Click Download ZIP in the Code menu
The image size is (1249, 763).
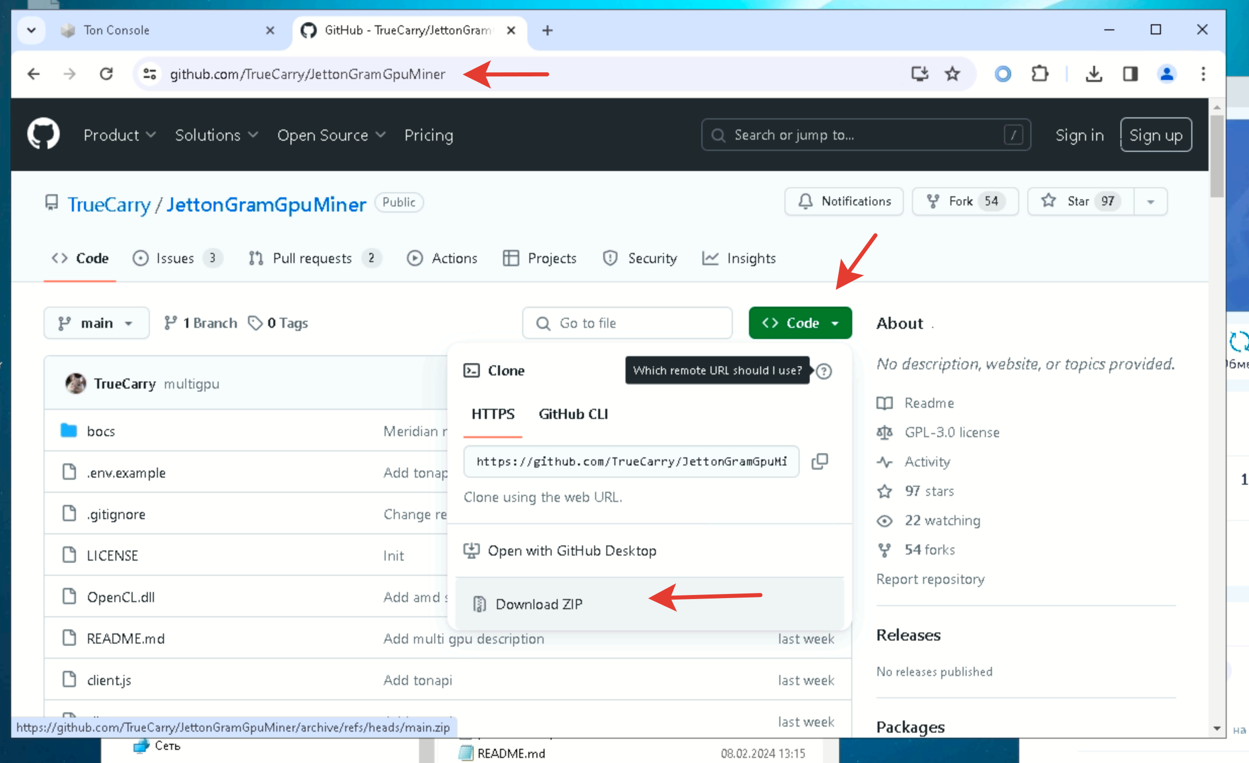pos(539,604)
